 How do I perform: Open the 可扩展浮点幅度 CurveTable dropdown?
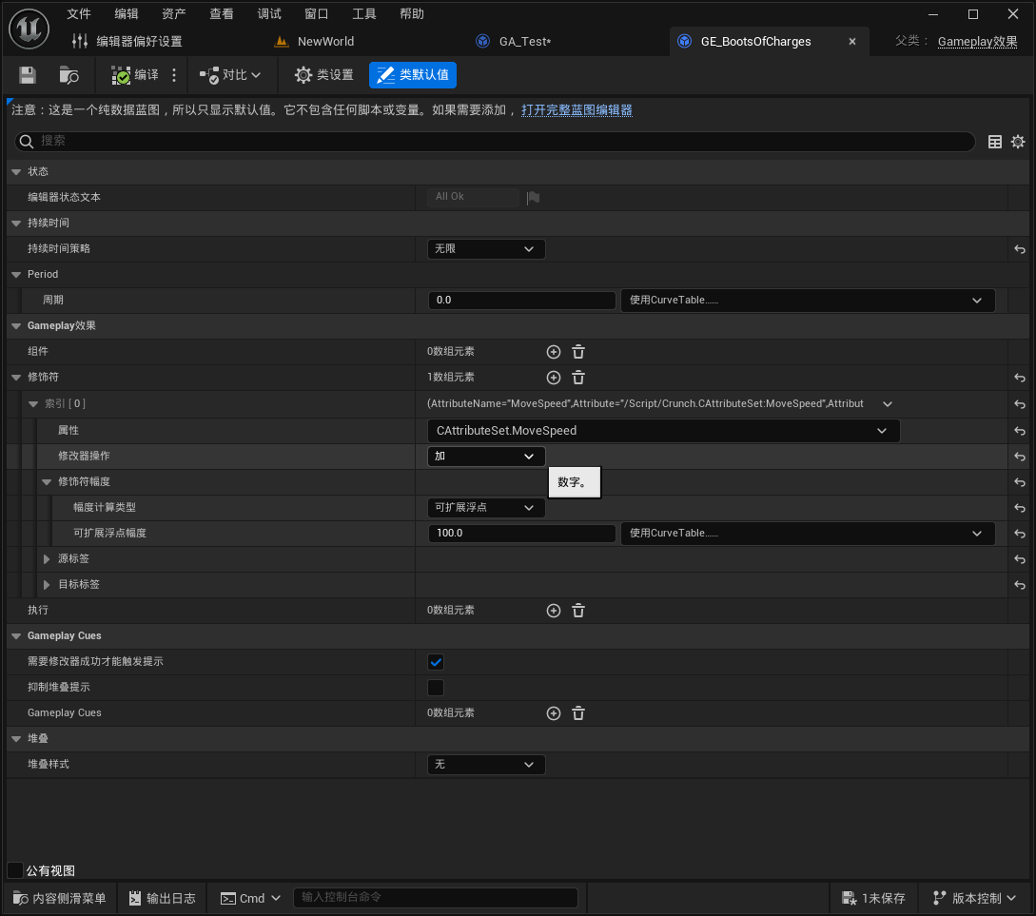point(808,534)
